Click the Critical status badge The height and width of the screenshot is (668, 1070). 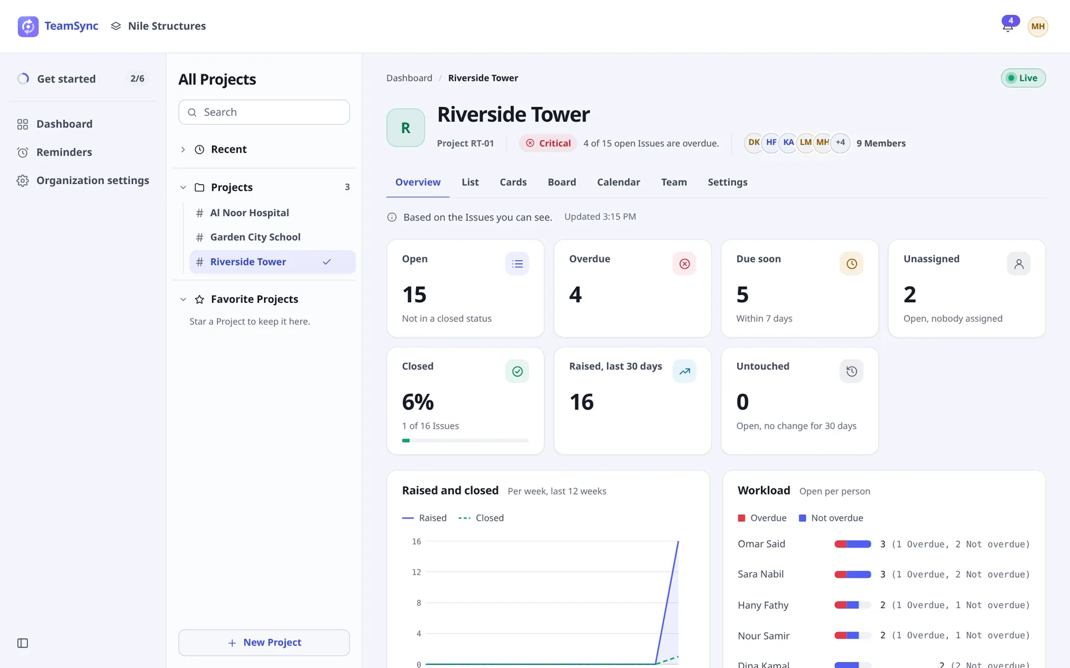coord(547,144)
